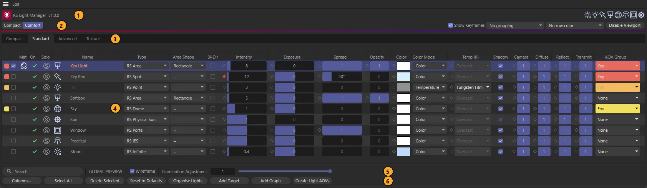Click the RS Light Manager logo icon
647x188 pixels.
(x=7, y=15)
